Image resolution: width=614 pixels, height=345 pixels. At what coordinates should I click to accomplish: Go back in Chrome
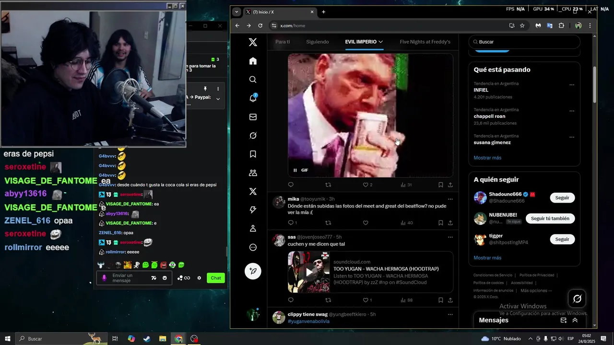237,25
